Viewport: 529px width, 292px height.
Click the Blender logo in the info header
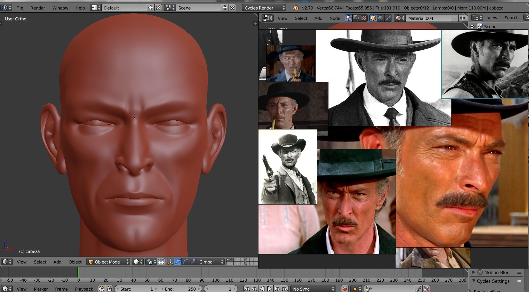pyautogui.click(x=295, y=8)
